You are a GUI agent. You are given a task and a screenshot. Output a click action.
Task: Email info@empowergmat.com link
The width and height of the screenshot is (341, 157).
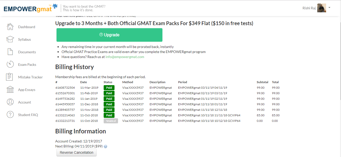(125, 57)
